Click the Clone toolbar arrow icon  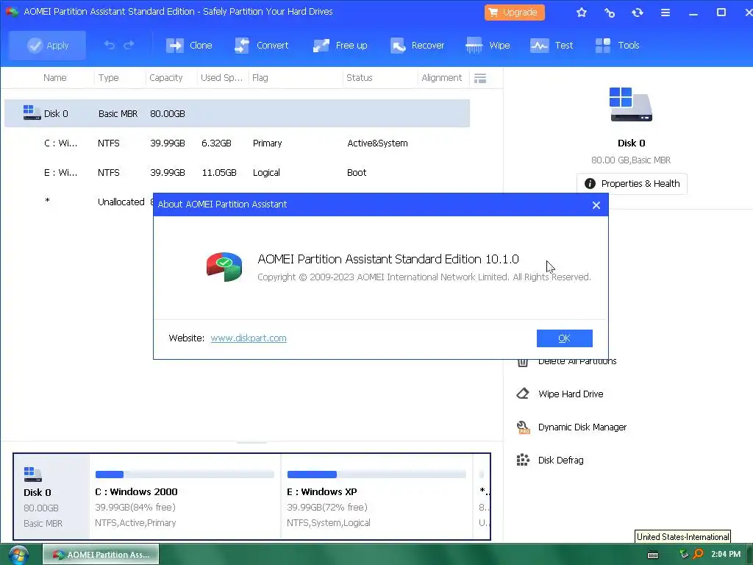175,45
